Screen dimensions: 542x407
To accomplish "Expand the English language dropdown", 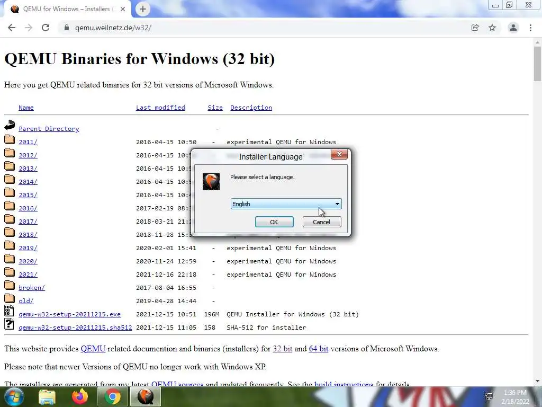I will pyautogui.click(x=286, y=204).
